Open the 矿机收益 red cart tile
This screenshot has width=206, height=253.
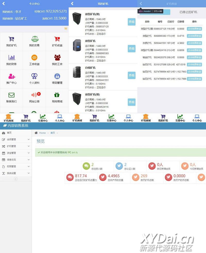pyautogui.click(x=57, y=42)
